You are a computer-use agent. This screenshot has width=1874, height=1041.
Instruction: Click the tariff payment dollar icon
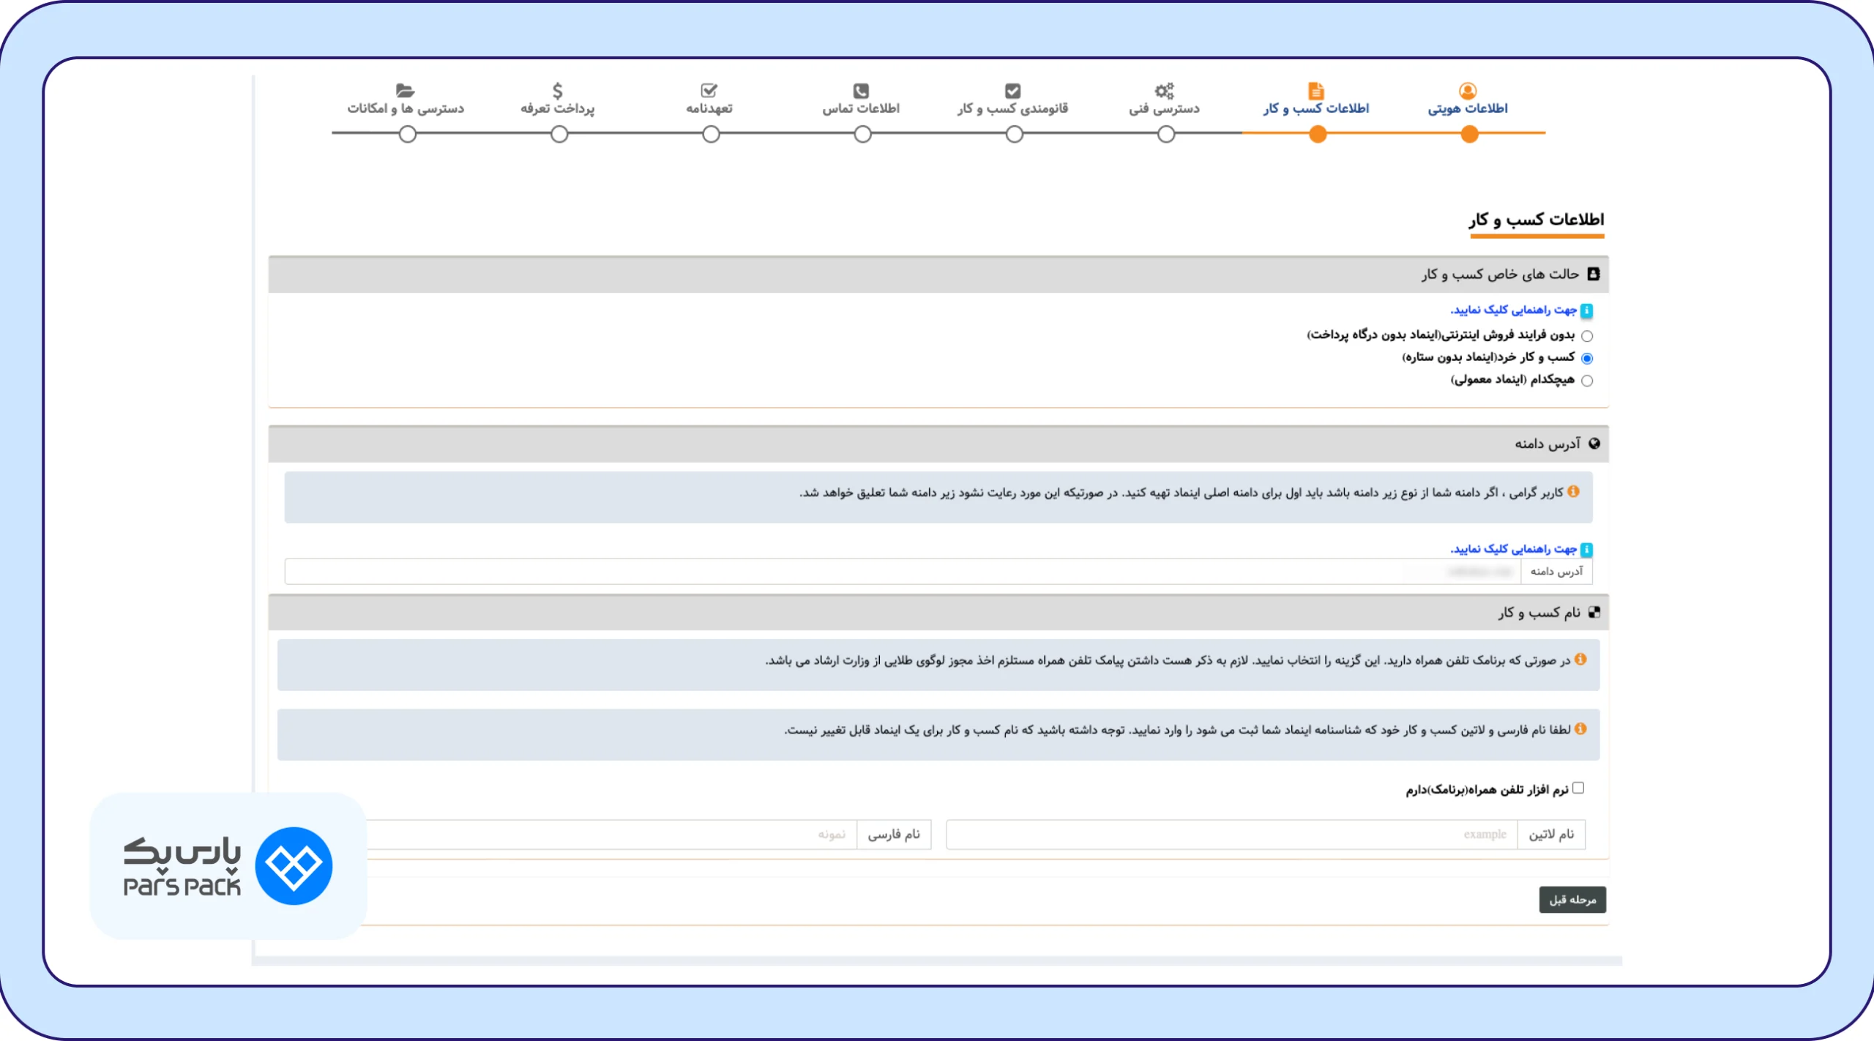pyautogui.click(x=558, y=91)
